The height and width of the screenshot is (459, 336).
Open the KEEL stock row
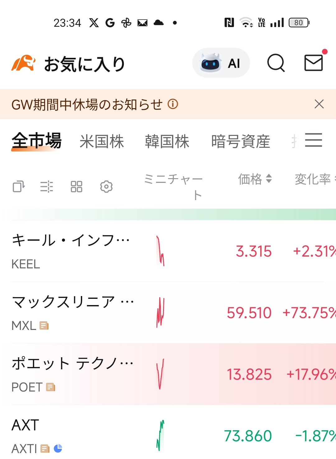[72, 251]
